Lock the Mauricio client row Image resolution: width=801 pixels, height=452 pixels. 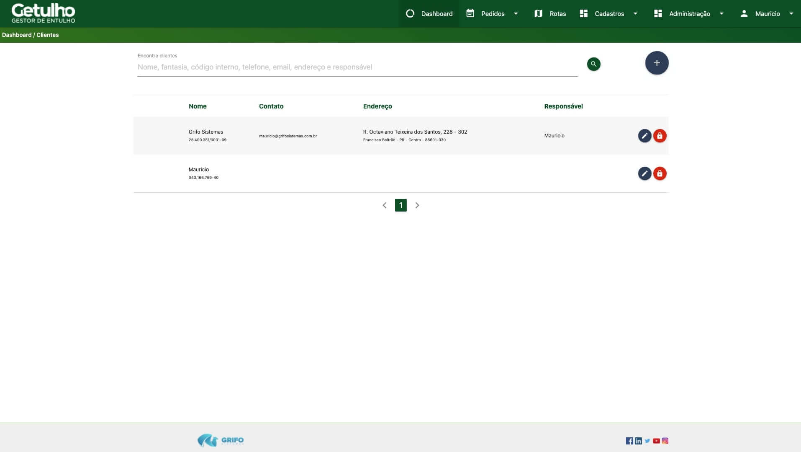pyautogui.click(x=660, y=173)
